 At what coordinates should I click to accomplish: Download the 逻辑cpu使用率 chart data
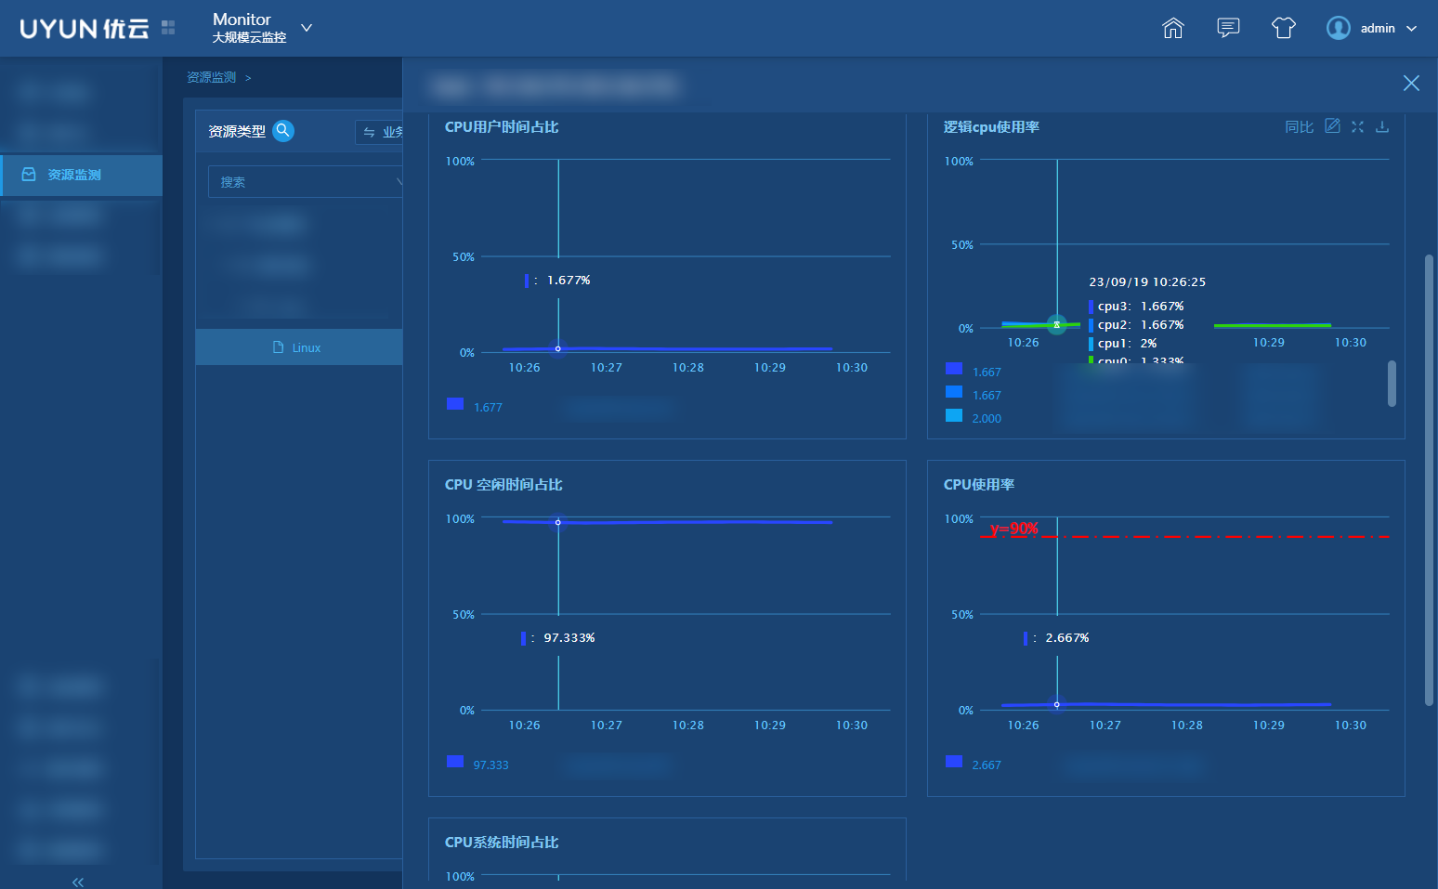point(1382,126)
